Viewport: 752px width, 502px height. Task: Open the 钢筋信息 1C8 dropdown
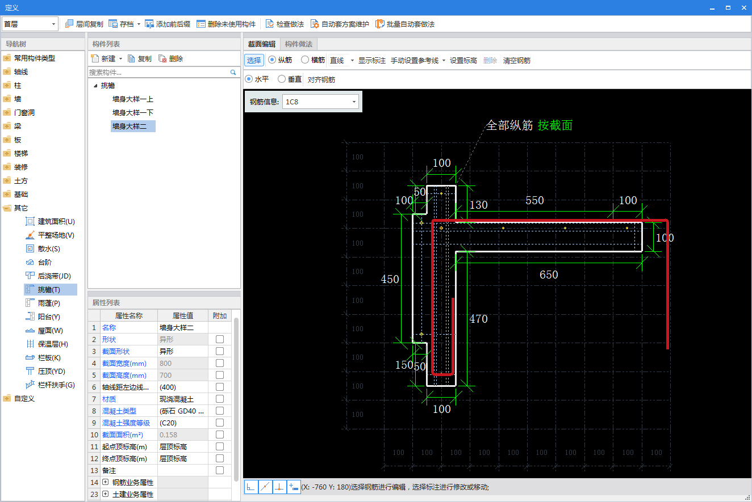coord(354,102)
